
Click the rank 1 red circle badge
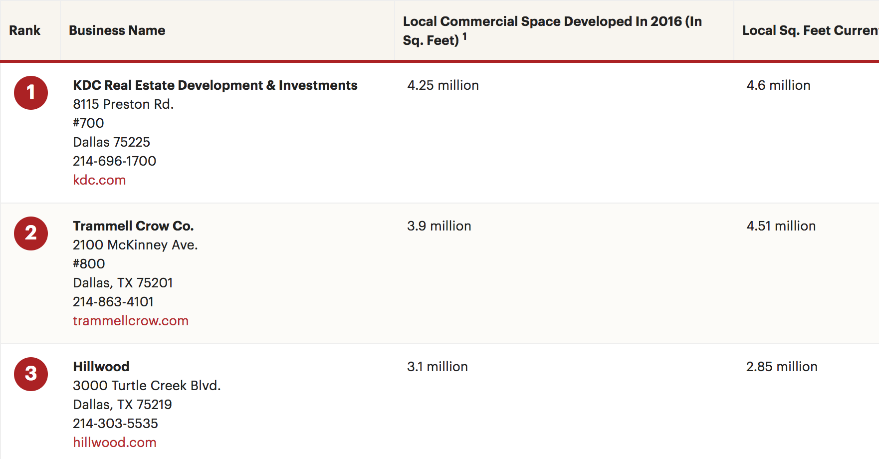coord(31,93)
